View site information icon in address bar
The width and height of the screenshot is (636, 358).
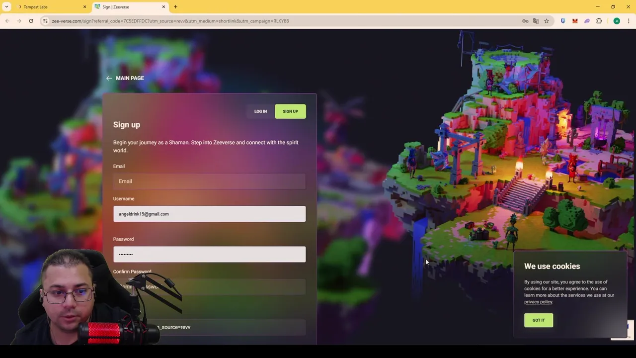[45, 21]
